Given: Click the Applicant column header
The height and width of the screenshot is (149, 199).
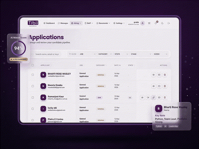Looking at the screenshot, I should pyautogui.click(x=45, y=65).
